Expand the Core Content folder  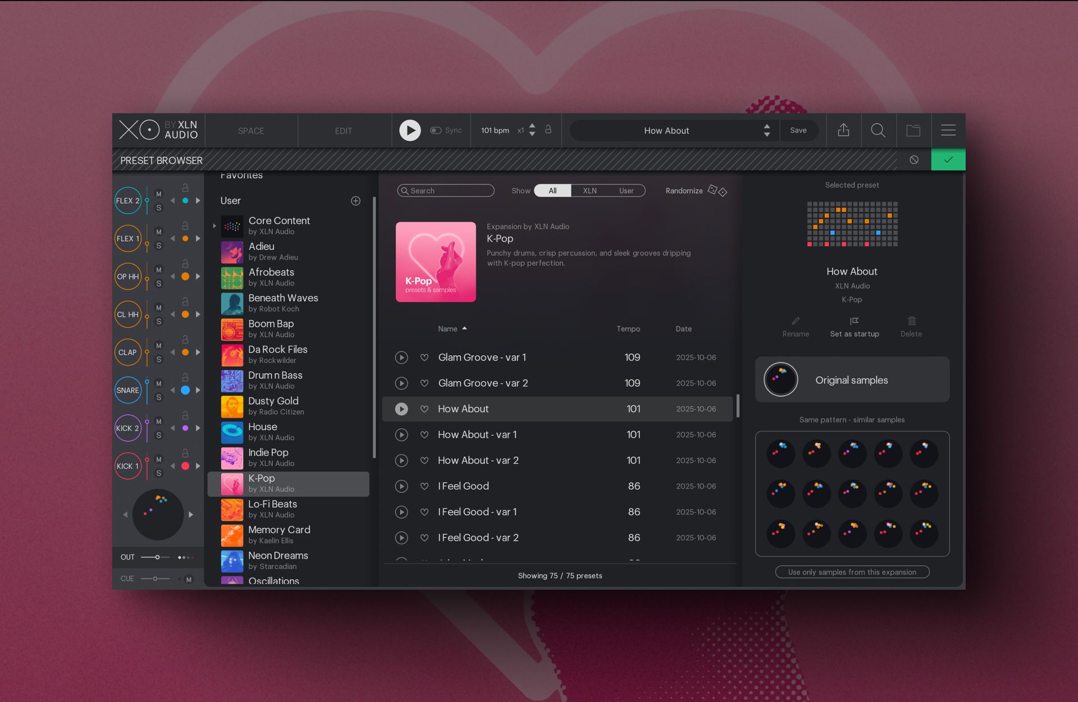point(214,226)
